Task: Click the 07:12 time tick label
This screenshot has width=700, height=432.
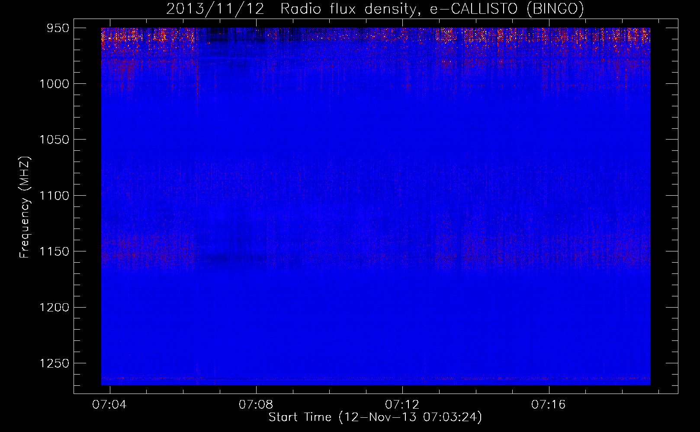Action: coord(402,404)
